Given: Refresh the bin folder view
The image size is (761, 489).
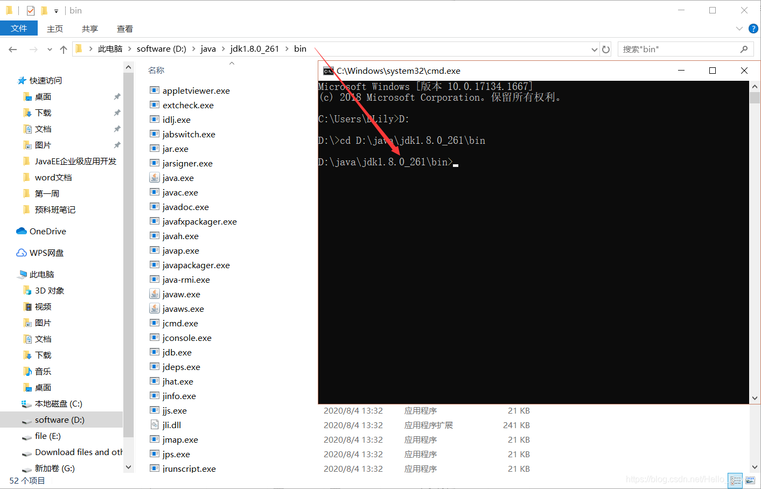Looking at the screenshot, I should click(x=606, y=49).
